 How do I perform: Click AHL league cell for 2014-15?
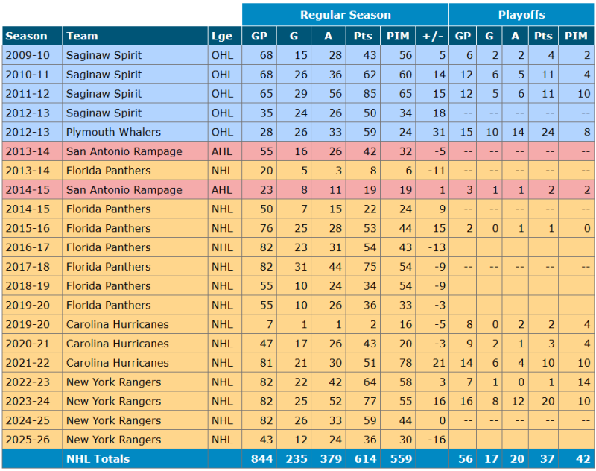[x=222, y=190]
